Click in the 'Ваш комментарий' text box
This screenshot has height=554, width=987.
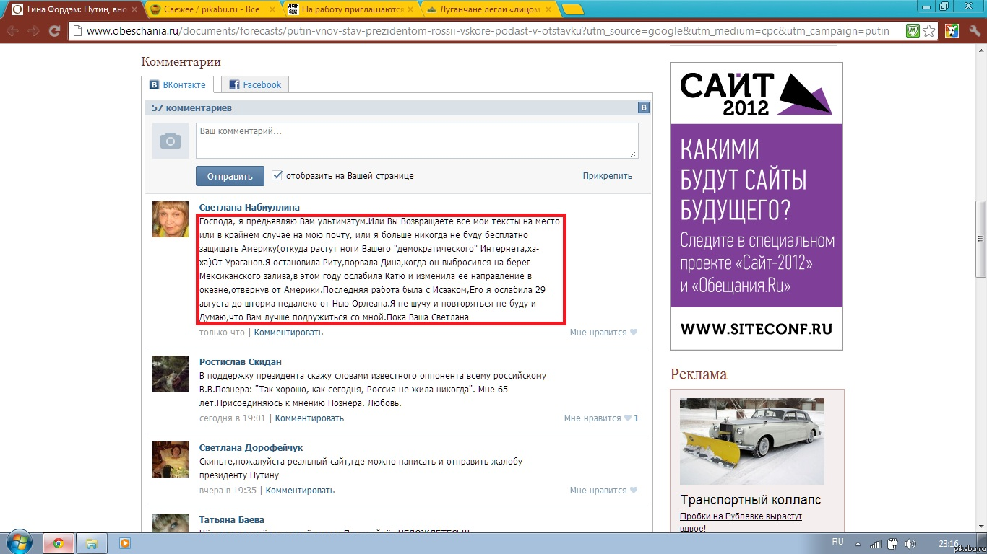(x=417, y=140)
